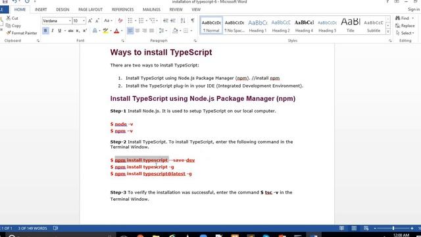
Task: Clear all formatting from selection
Action: coord(120,20)
